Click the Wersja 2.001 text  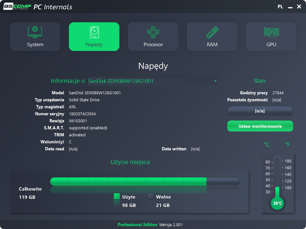(x=171, y=225)
